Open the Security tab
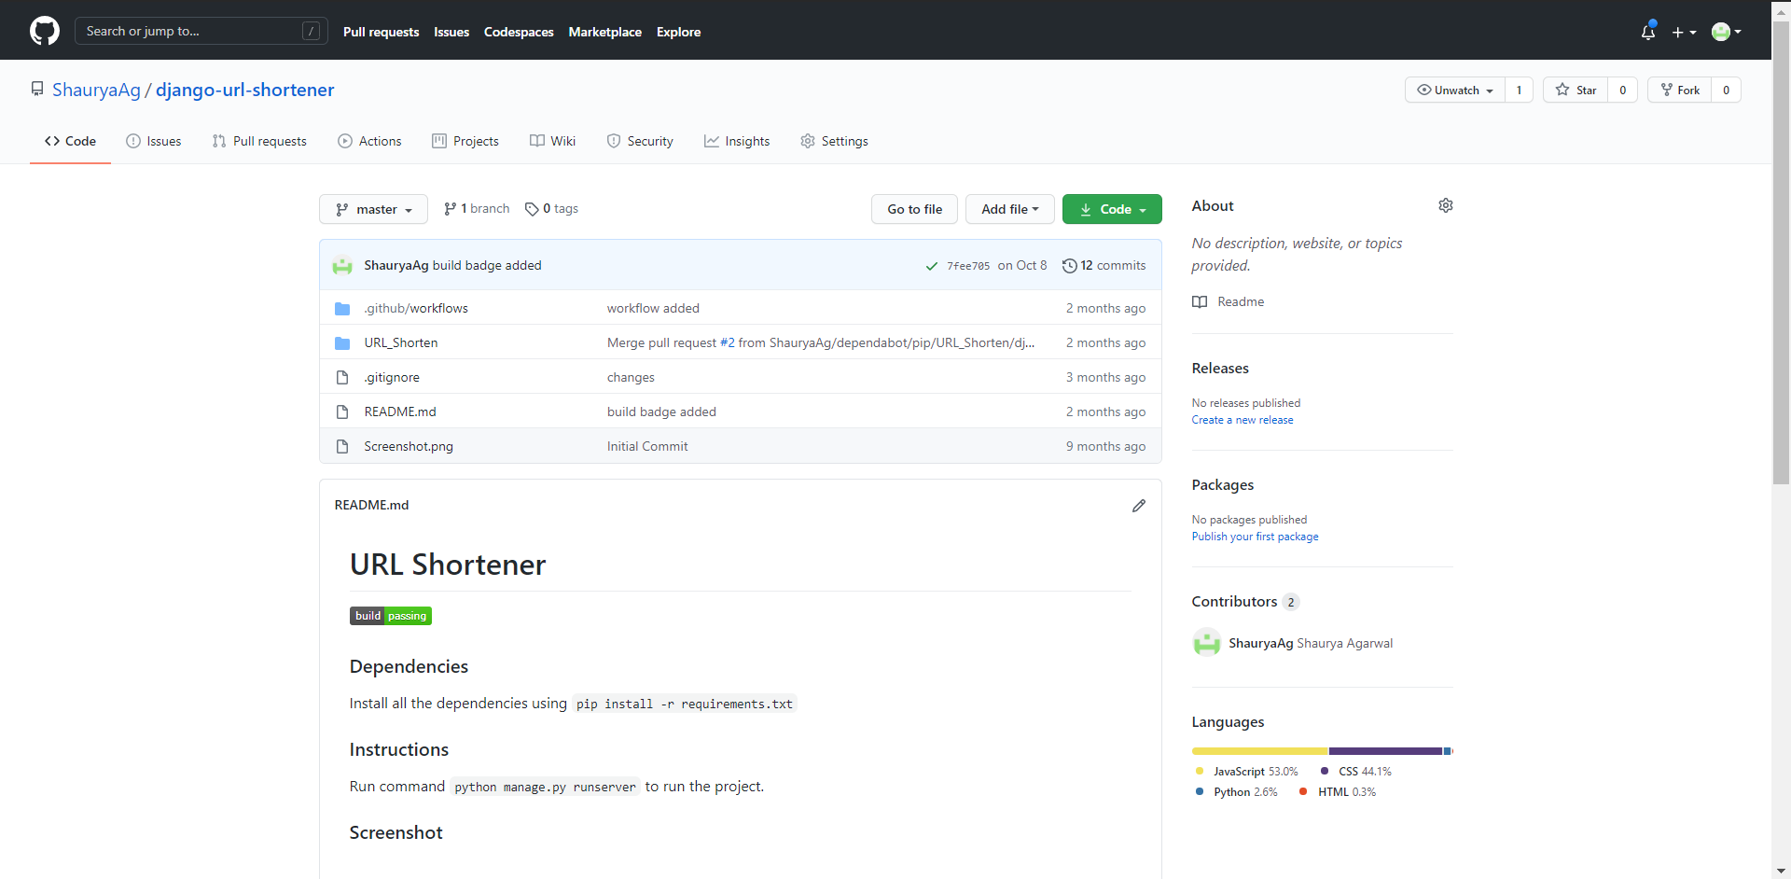The width and height of the screenshot is (1791, 879). (640, 141)
